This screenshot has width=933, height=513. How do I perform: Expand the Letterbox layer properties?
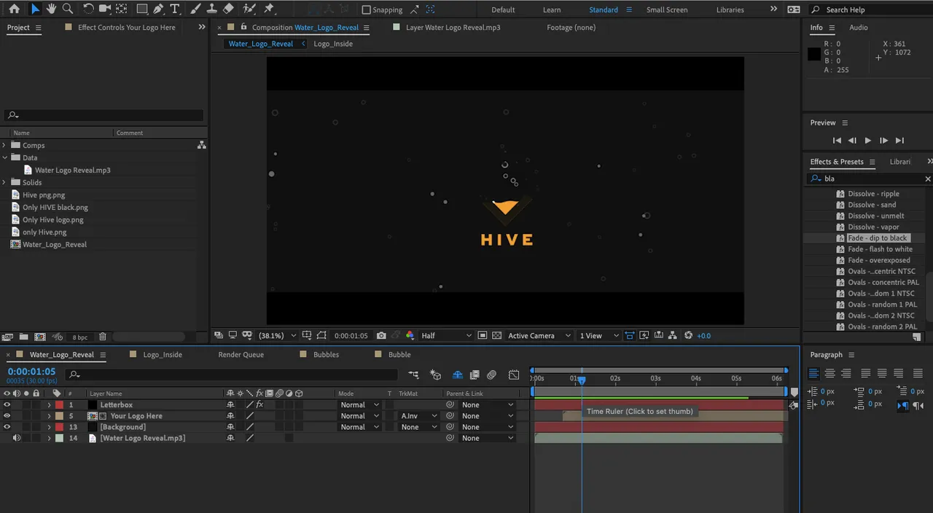(49, 405)
